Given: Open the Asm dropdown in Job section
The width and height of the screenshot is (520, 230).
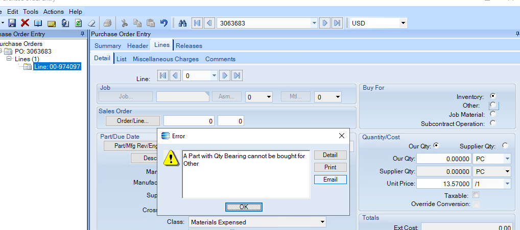Looking at the screenshot, I should point(269,97).
